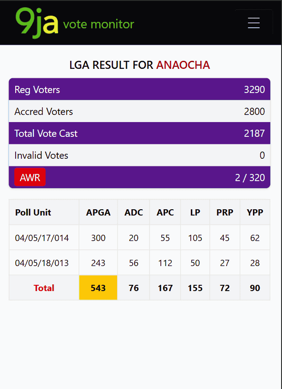Screen dimensions: 282x389
Task: Select poll unit 04/05/17/014
Action: point(42,238)
